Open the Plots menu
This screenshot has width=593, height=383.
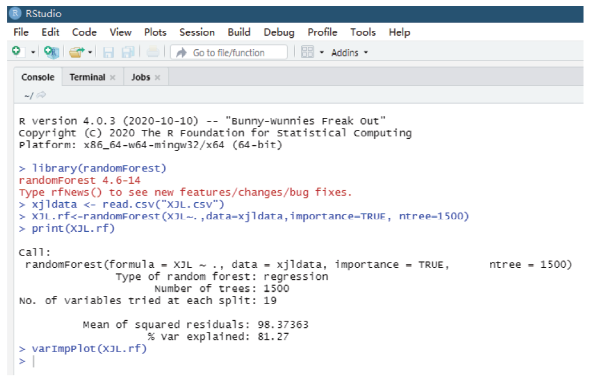[155, 33]
